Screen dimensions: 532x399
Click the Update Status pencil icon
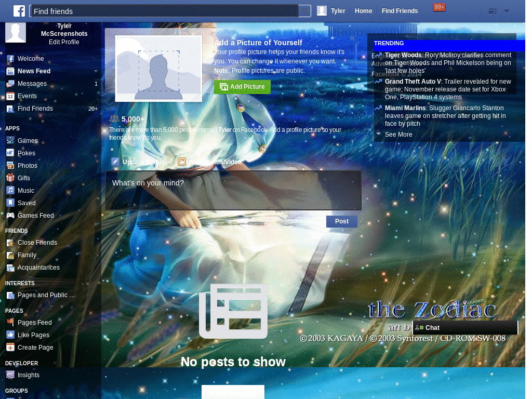point(115,162)
